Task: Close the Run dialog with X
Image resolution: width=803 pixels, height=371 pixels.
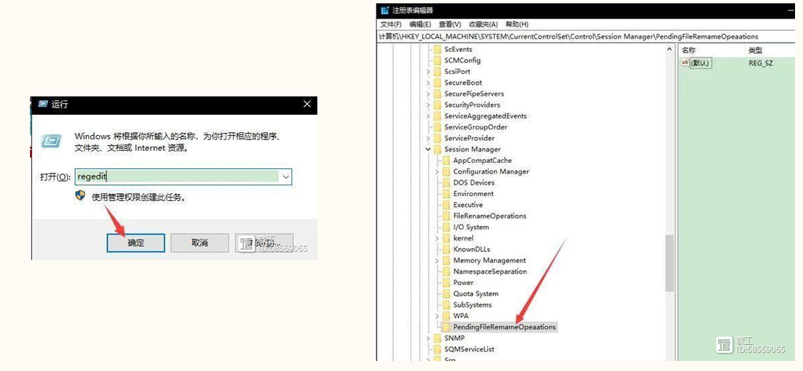Action: [x=307, y=104]
